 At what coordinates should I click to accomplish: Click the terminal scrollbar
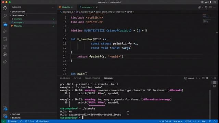210,105
